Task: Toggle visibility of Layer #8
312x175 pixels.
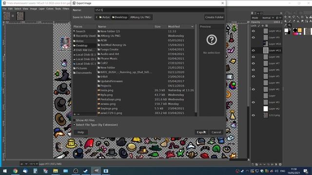Action: click(x=253, y=57)
